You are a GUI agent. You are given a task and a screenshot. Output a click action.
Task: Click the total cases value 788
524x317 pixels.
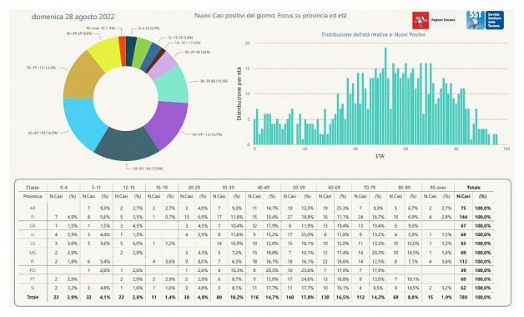(x=463, y=297)
